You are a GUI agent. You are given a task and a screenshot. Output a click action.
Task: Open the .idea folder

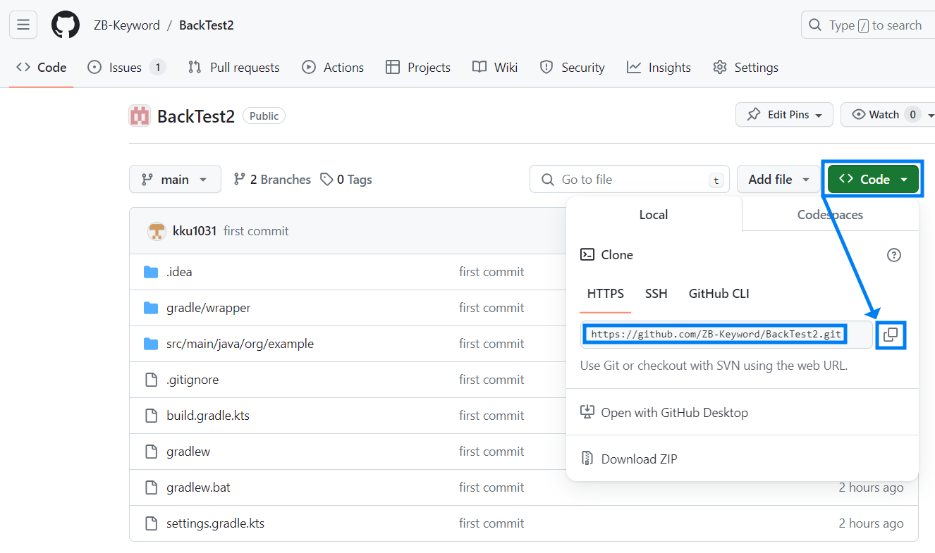pos(179,272)
